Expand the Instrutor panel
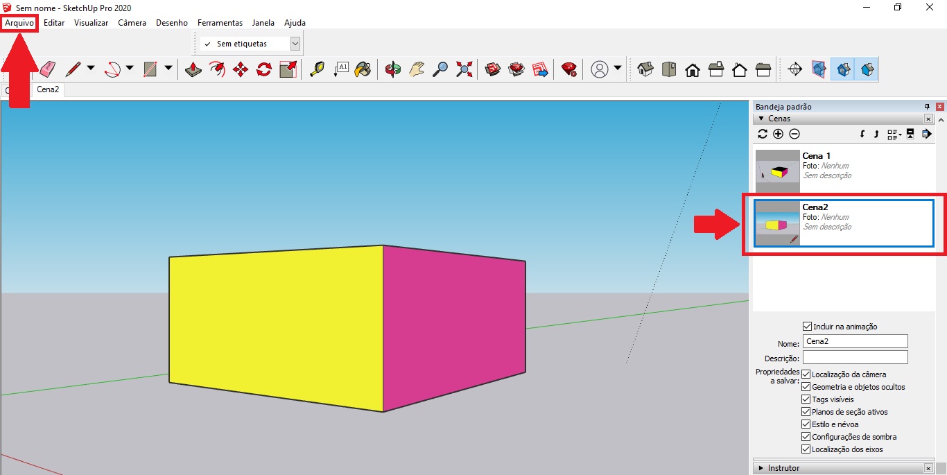 click(761, 467)
